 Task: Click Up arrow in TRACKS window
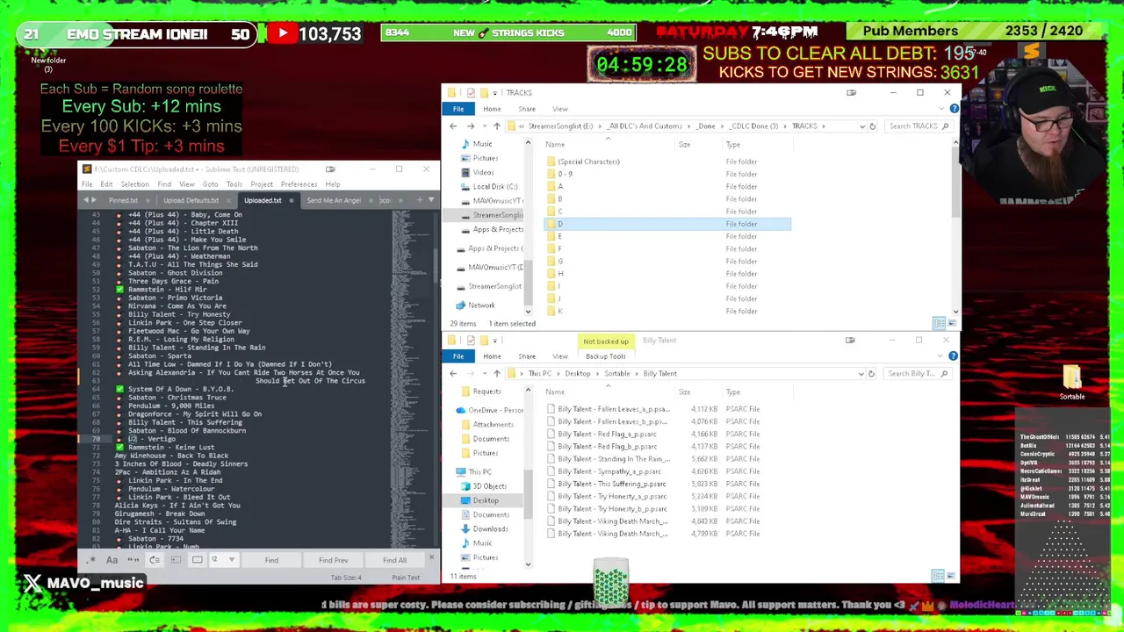point(496,126)
